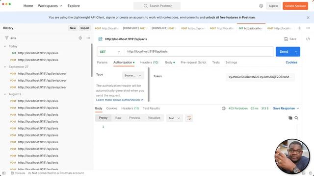Screen dimensions: 314x176
Task: Open the Explore page
Action: 74,6
